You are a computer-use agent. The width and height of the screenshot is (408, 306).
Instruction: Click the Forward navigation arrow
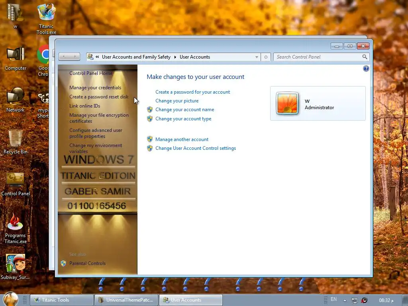click(x=75, y=57)
